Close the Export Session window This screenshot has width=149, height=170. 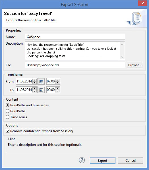pyautogui.click(x=142, y=3)
